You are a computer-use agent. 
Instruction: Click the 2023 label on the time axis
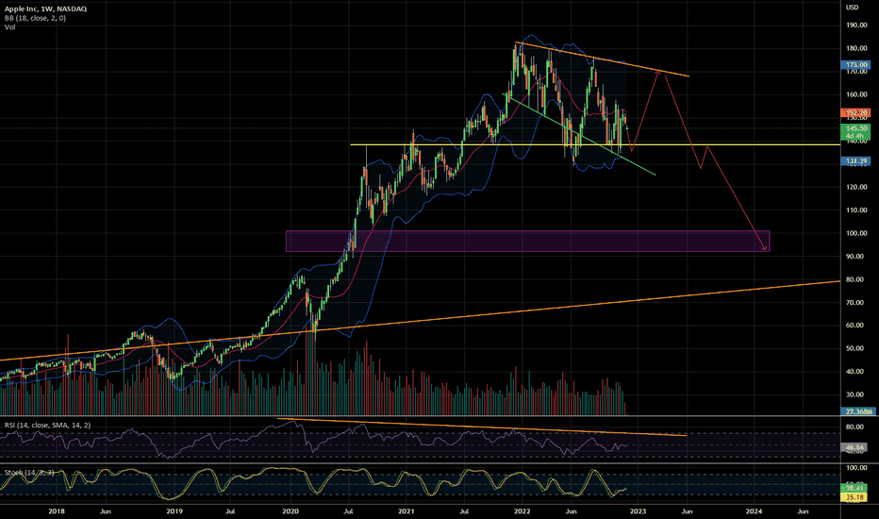(x=638, y=511)
